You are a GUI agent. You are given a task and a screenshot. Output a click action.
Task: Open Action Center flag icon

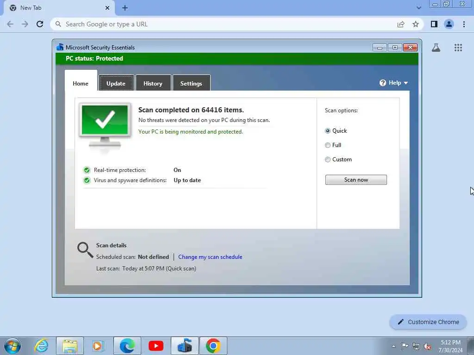click(x=405, y=346)
